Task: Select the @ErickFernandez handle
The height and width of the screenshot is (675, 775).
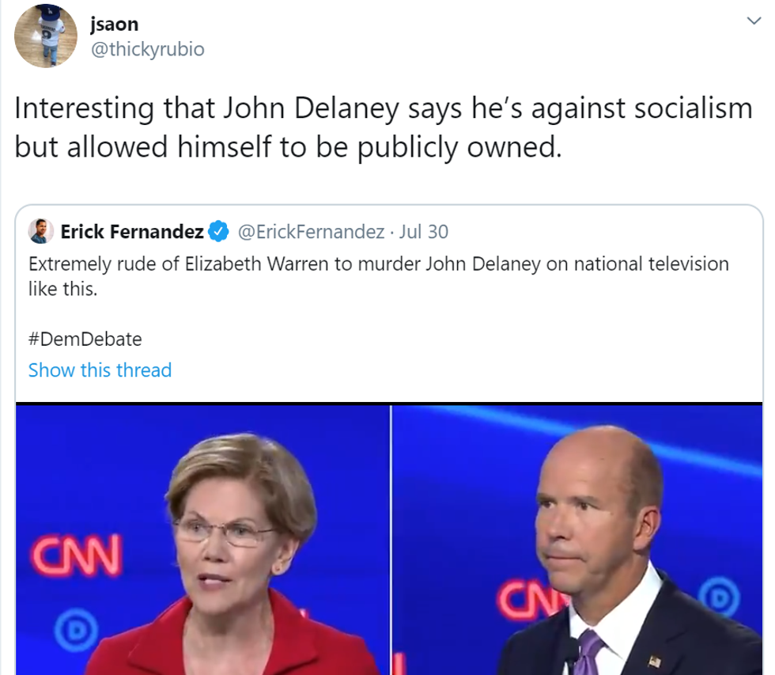Action: tap(312, 232)
